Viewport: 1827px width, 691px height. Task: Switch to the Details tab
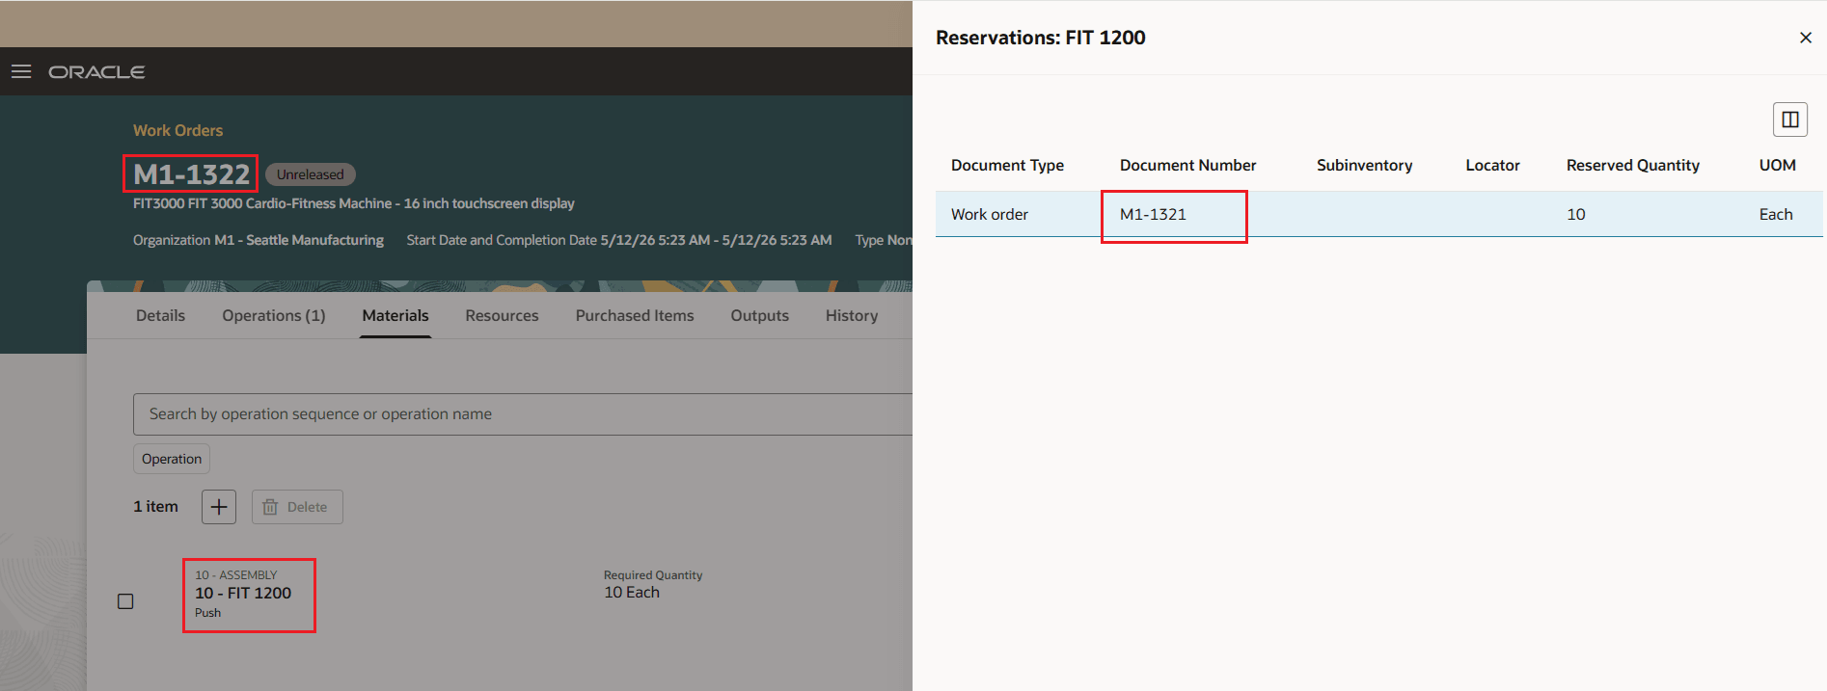(160, 315)
